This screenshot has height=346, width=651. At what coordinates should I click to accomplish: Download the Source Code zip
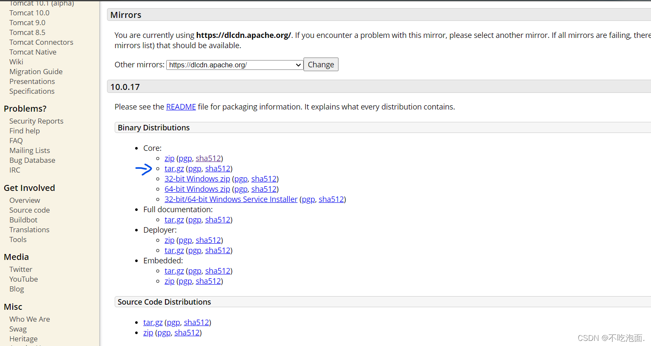148,333
